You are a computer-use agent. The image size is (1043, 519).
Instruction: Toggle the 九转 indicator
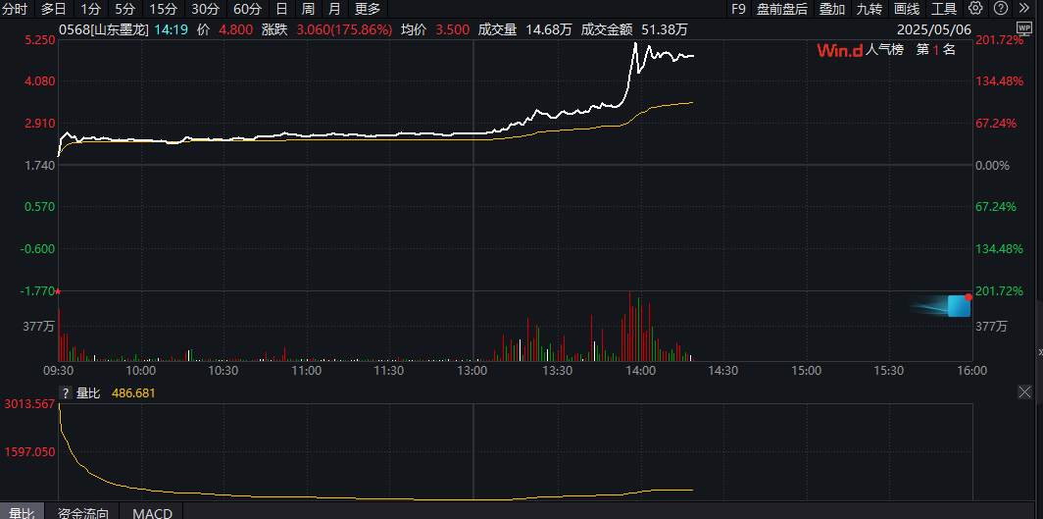pyautogui.click(x=869, y=9)
